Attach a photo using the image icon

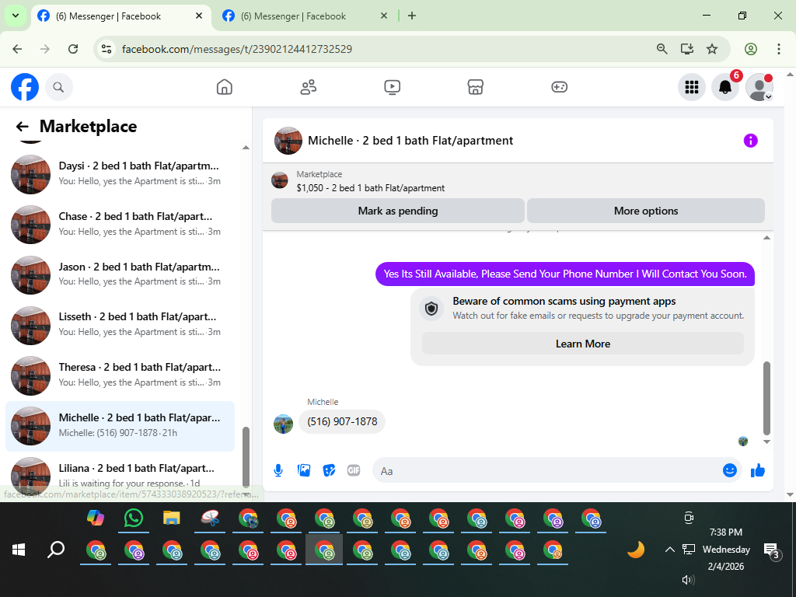click(x=304, y=470)
